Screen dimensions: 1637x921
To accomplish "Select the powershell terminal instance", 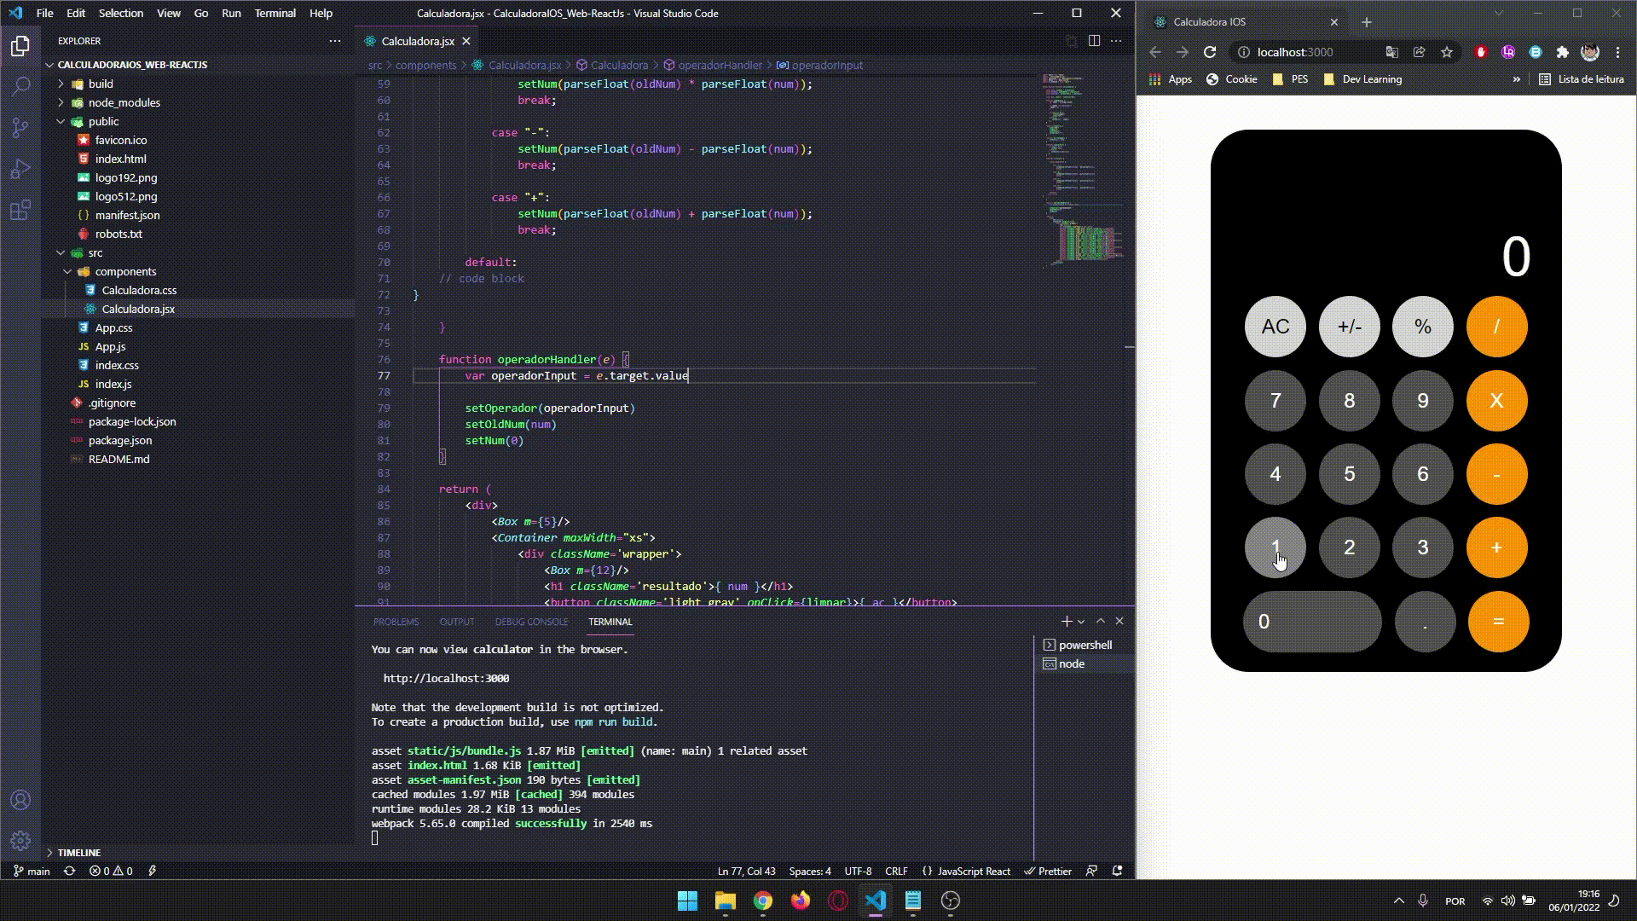I will click(1085, 645).
